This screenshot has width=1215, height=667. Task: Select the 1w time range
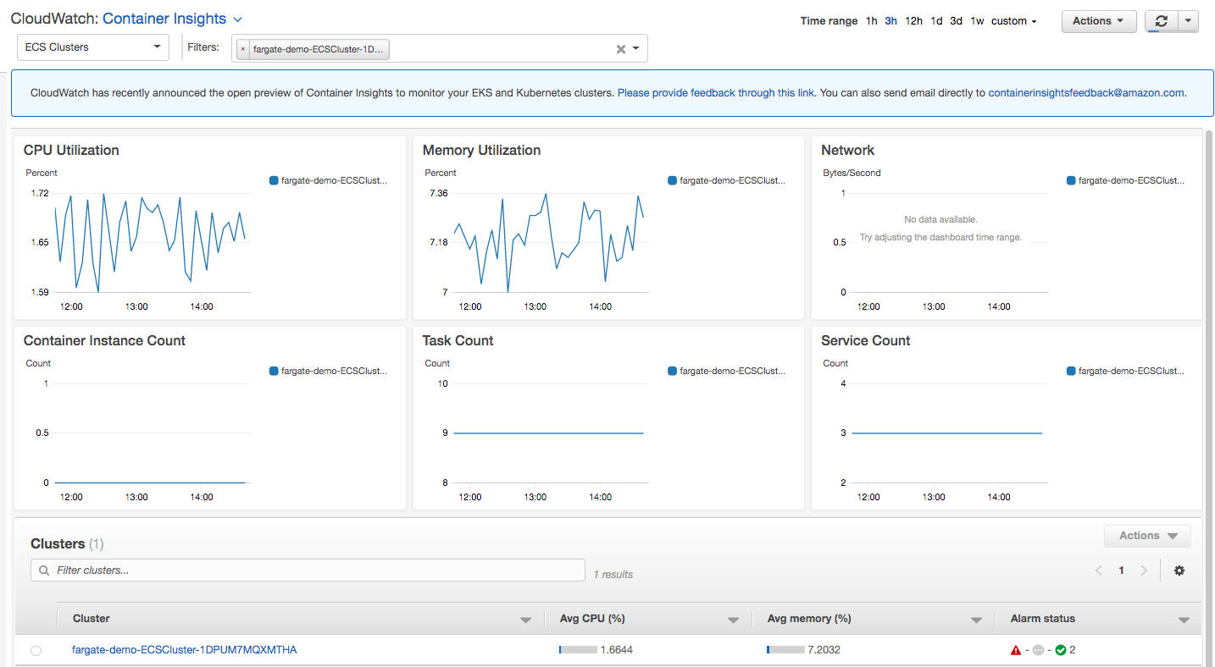click(977, 21)
